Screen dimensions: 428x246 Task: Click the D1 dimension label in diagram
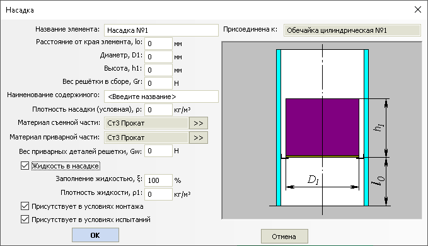coord(313,179)
